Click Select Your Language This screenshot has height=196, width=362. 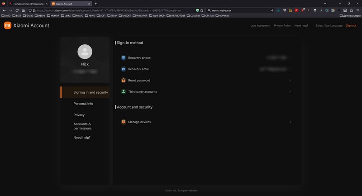click(329, 26)
